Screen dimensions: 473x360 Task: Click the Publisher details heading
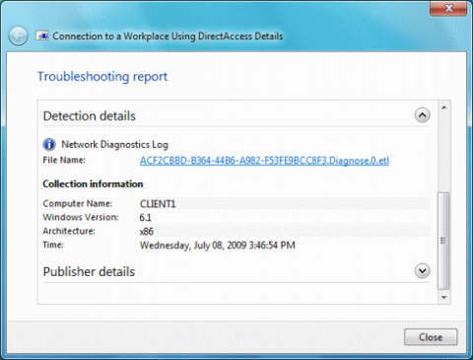click(x=89, y=272)
